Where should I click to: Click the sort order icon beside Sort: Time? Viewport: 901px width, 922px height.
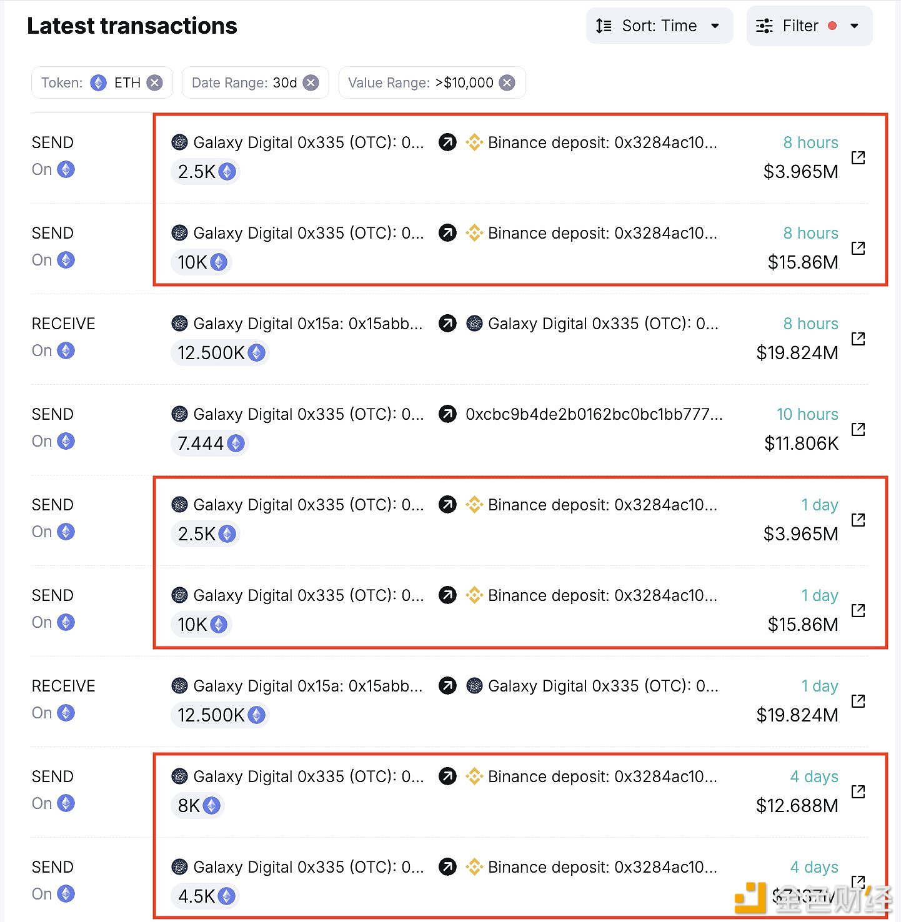(604, 26)
